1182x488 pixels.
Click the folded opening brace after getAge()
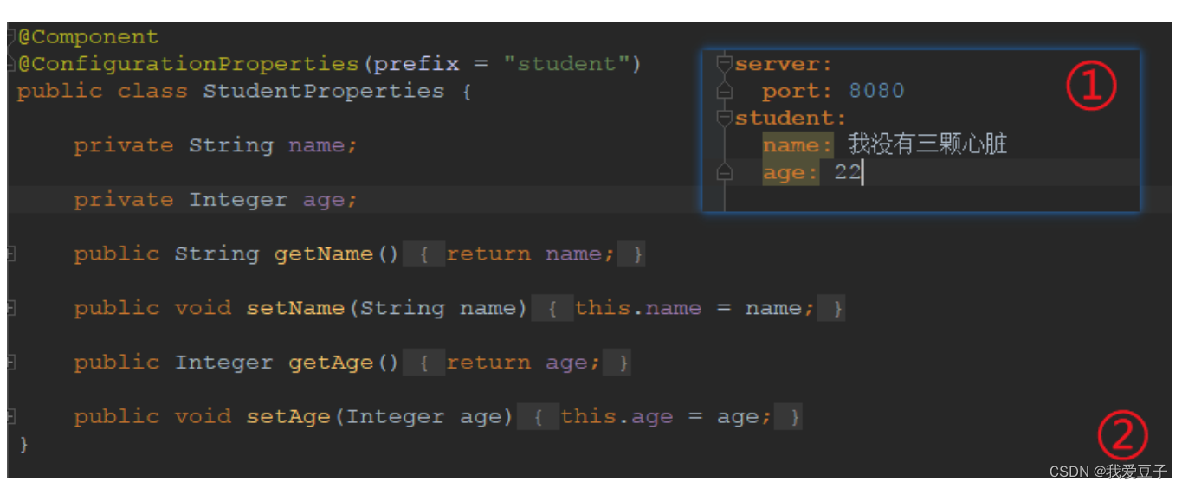click(x=423, y=363)
